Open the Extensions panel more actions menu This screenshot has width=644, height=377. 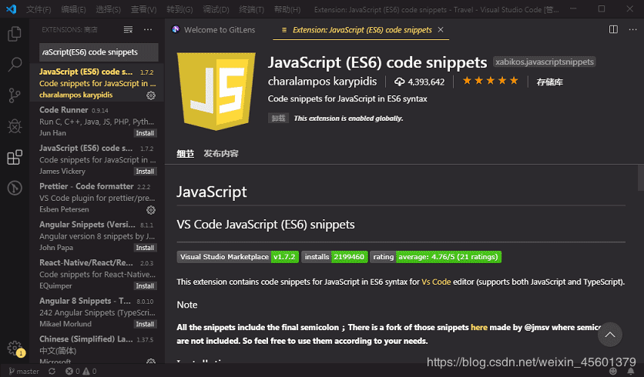point(149,29)
